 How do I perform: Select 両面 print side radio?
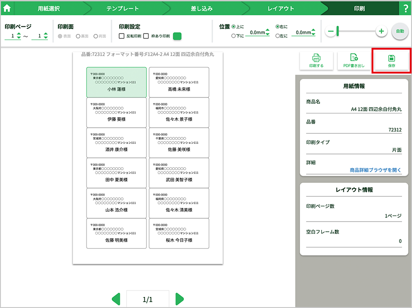[x=96, y=36]
